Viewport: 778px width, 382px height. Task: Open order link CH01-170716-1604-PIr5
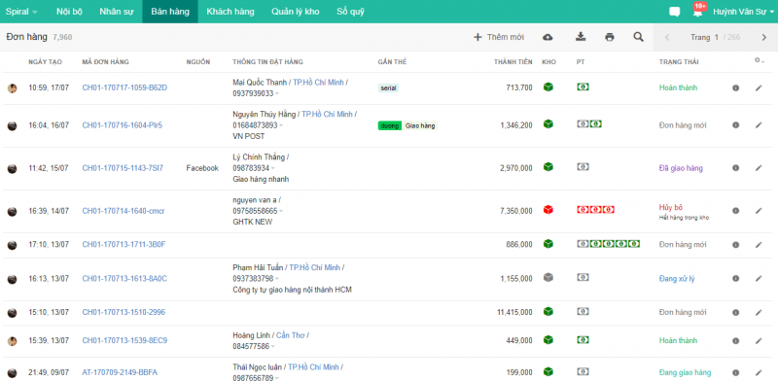tap(123, 125)
